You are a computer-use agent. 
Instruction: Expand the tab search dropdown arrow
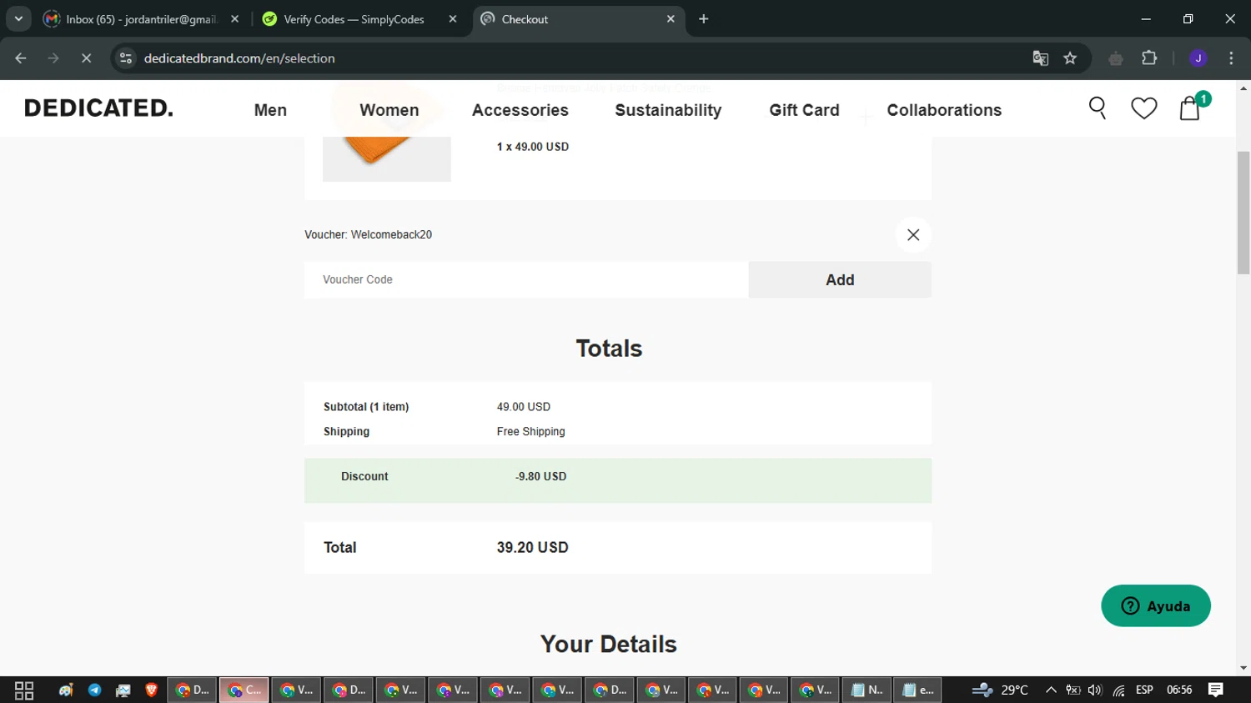[18, 19]
